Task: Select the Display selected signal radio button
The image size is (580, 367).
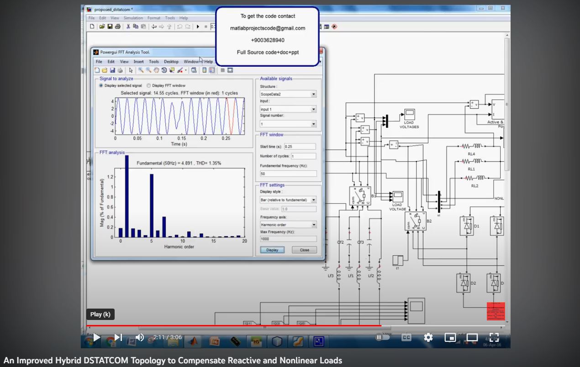Action: (x=101, y=85)
